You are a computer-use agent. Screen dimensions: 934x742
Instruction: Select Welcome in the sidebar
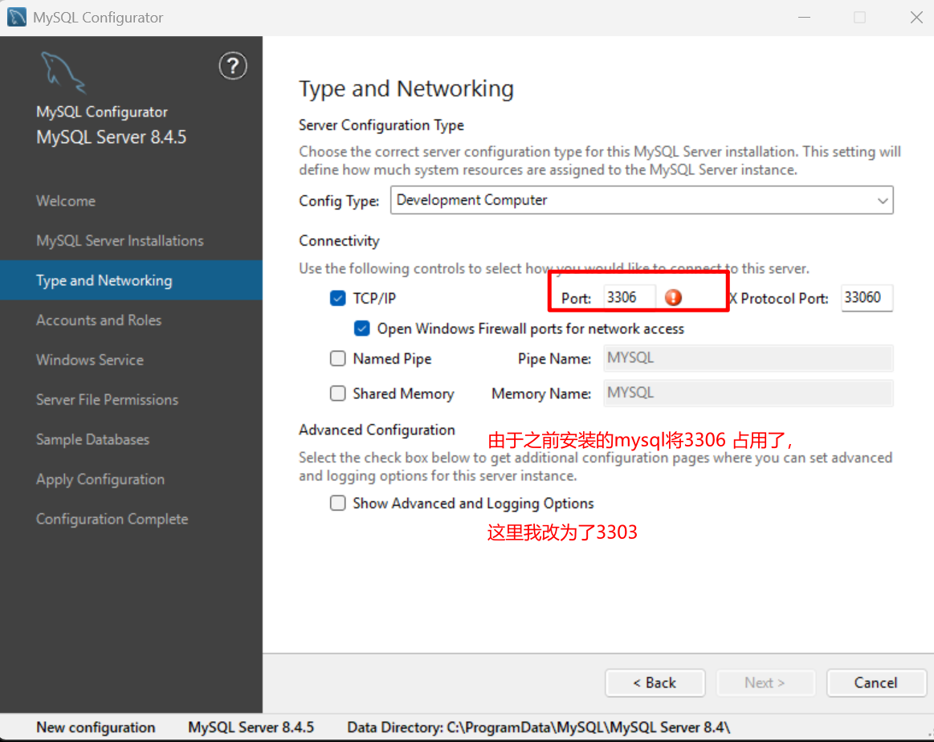tap(65, 200)
